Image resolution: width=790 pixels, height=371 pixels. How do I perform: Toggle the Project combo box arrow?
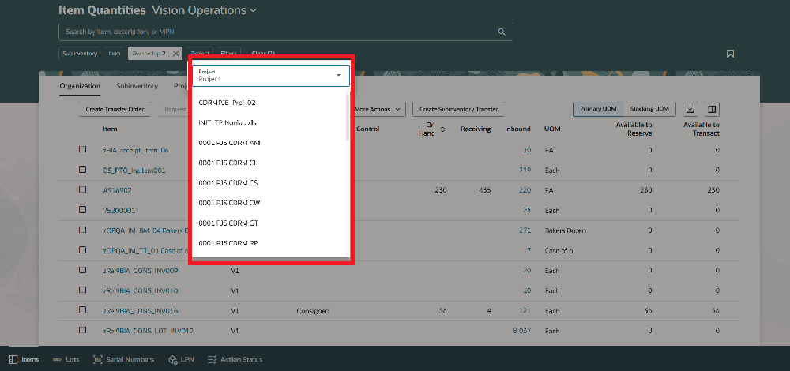pos(339,76)
